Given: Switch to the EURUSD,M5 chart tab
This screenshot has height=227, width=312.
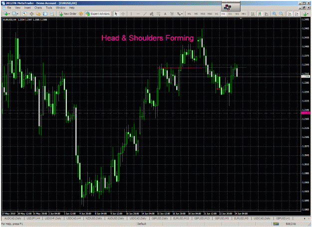Looking at the screenshot, I should coord(241,218).
